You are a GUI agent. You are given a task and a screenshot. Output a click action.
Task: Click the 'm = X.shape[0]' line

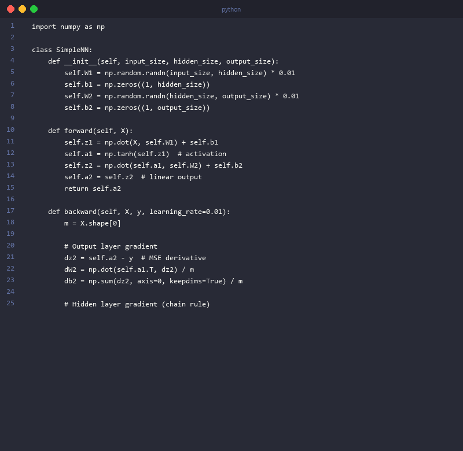(x=93, y=223)
